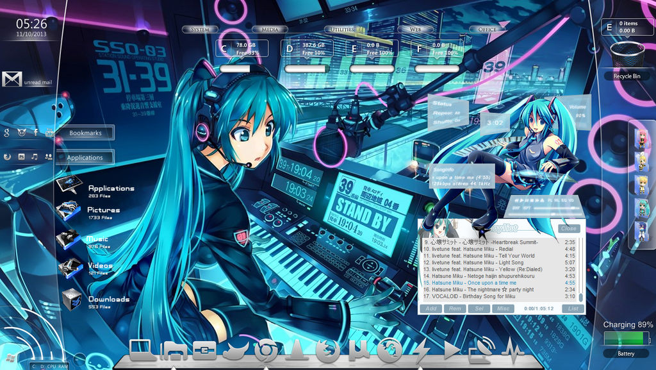The width and height of the screenshot is (656, 370).
Task: Click the Applications button in sidebar
Action: (x=85, y=157)
